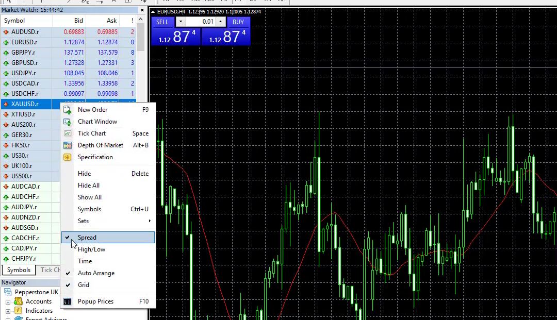Click the Accounts folder icon in Navigator
557x320 pixels.
coord(19,301)
